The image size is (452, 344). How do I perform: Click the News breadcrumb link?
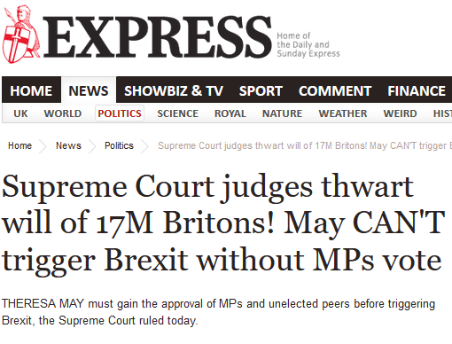pyautogui.click(x=68, y=145)
